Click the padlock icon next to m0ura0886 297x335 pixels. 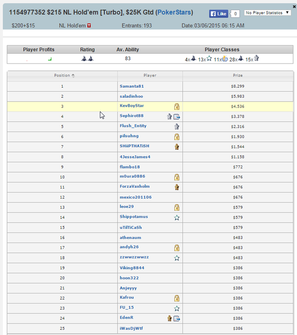177,177
